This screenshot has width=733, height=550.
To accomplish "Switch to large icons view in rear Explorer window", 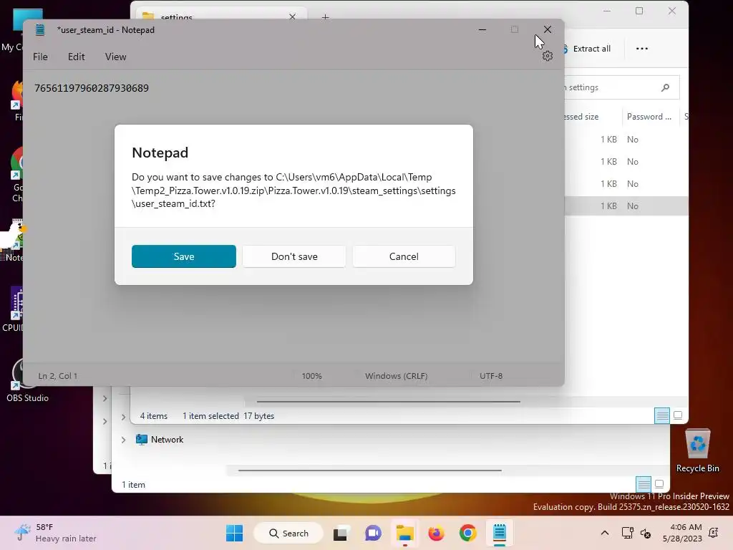I will click(659, 483).
